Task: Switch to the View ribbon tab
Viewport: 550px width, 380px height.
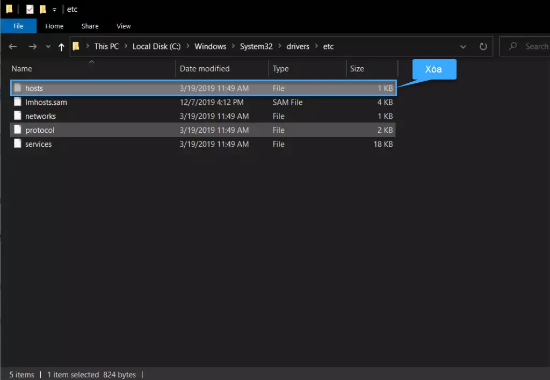Action: (124, 26)
